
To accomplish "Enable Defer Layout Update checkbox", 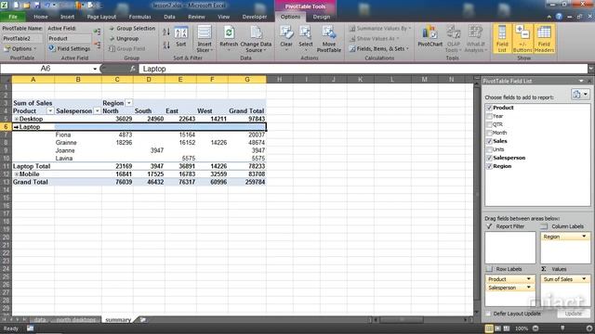I will click(488, 314).
